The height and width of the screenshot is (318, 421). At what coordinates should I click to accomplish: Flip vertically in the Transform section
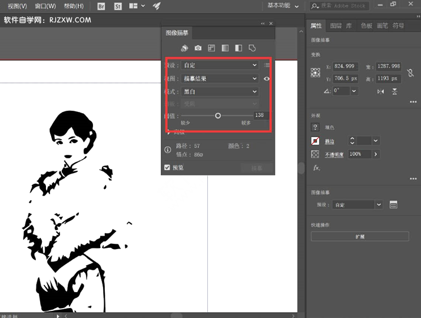pyautogui.click(x=395, y=92)
